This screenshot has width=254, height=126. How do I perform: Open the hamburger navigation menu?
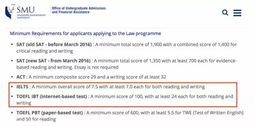(237, 13)
